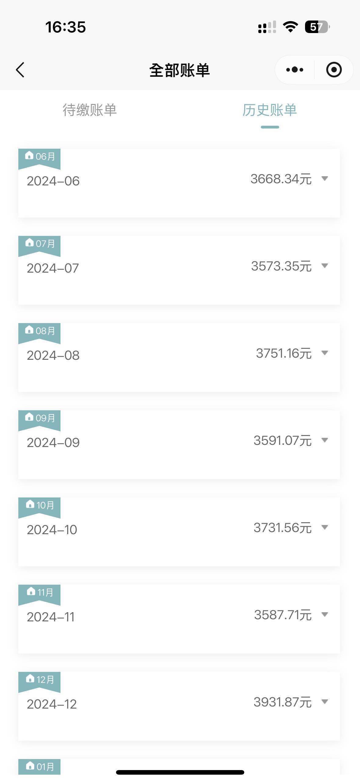The width and height of the screenshot is (360, 782).
Task: Tap the house icon on the 12月 tag
Action: point(30,679)
